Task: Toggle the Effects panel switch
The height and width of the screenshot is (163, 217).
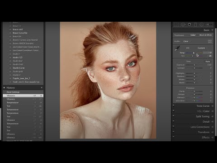Action: click(x=174, y=137)
